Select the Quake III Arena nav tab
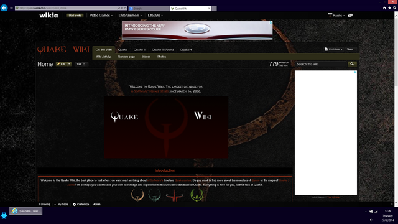Screen dimensions: 398x224 pos(163,50)
